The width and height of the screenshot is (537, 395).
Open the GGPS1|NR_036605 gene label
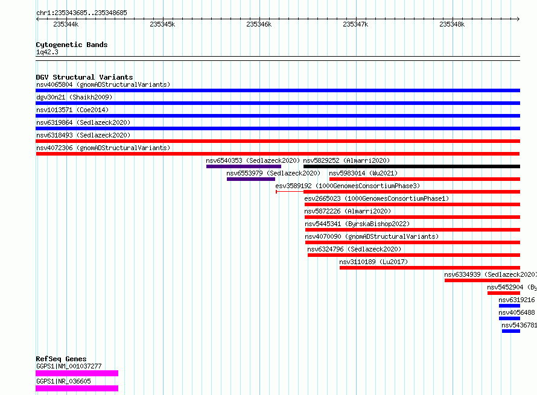[x=63, y=381]
